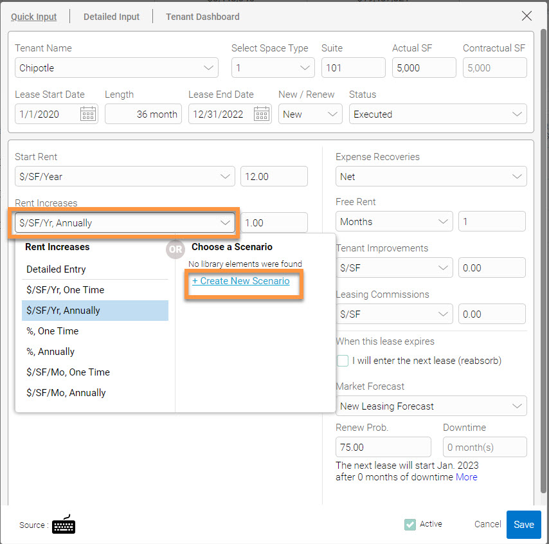Close the tenant input dialog
Viewport: 549px width, 544px height.
pyautogui.click(x=527, y=15)
